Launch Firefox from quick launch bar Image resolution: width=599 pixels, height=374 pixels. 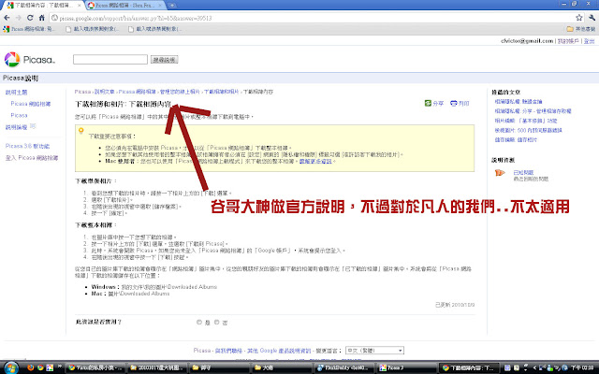coord(31,367)
